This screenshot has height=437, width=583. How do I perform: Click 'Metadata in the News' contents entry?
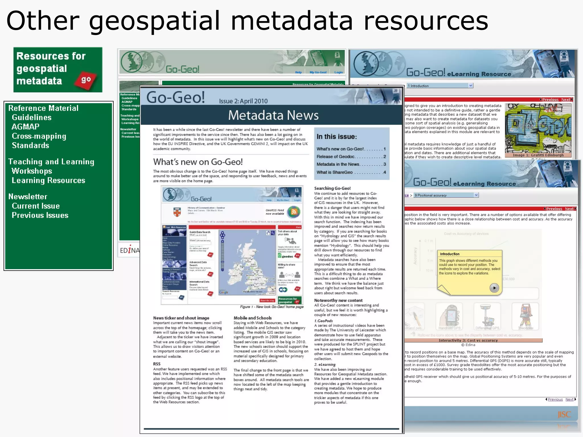351,164
